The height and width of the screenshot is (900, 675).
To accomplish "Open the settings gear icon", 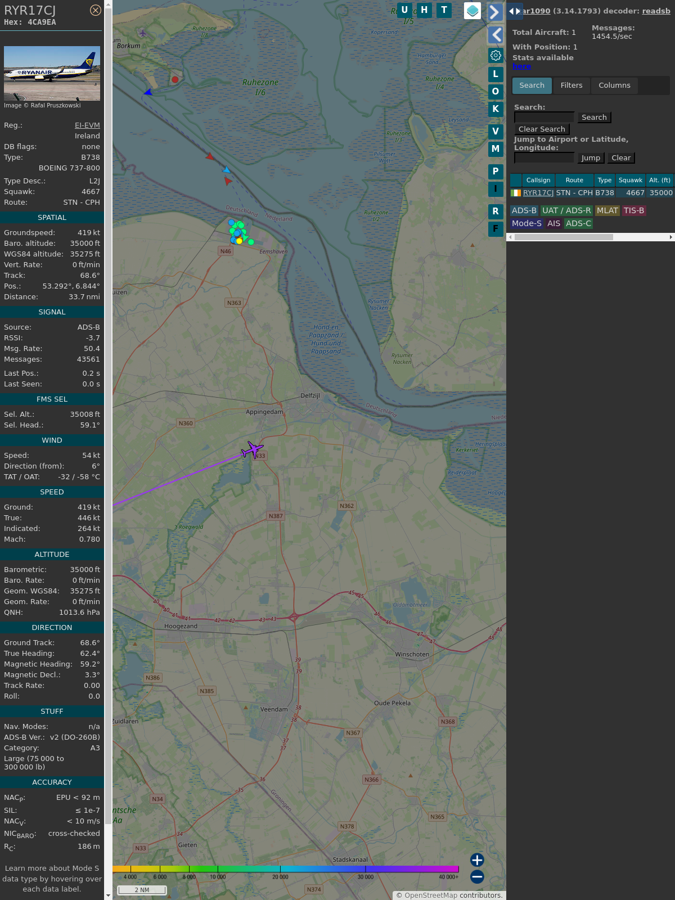I will point(496,55).
